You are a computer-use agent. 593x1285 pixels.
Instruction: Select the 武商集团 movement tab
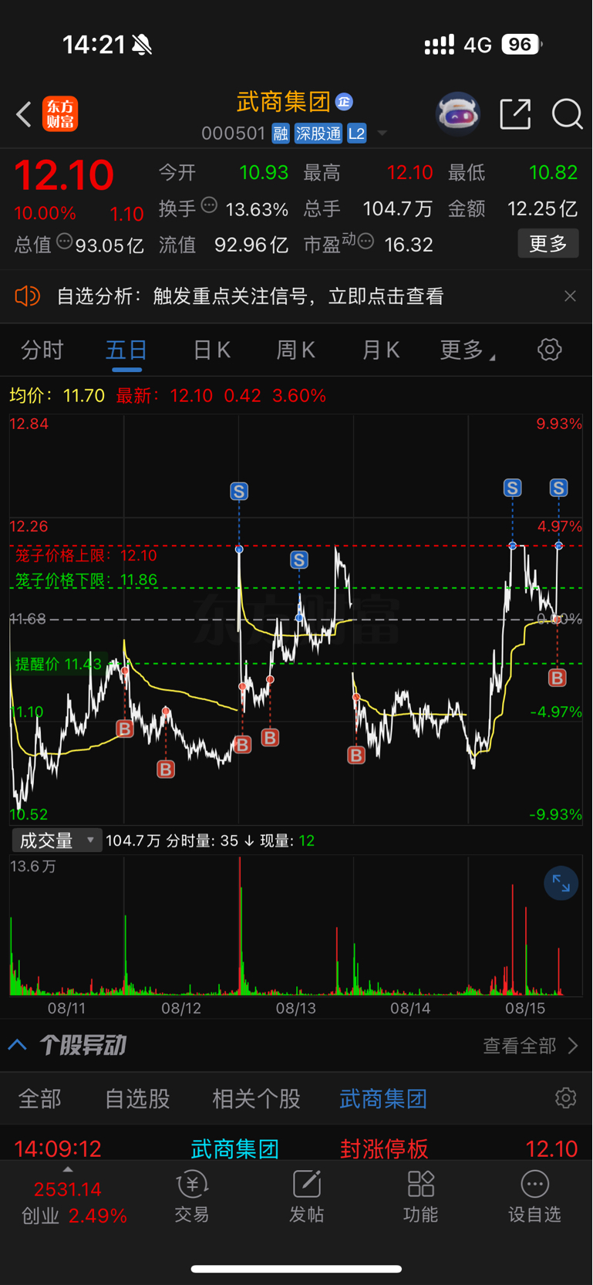pos(383,1099)
